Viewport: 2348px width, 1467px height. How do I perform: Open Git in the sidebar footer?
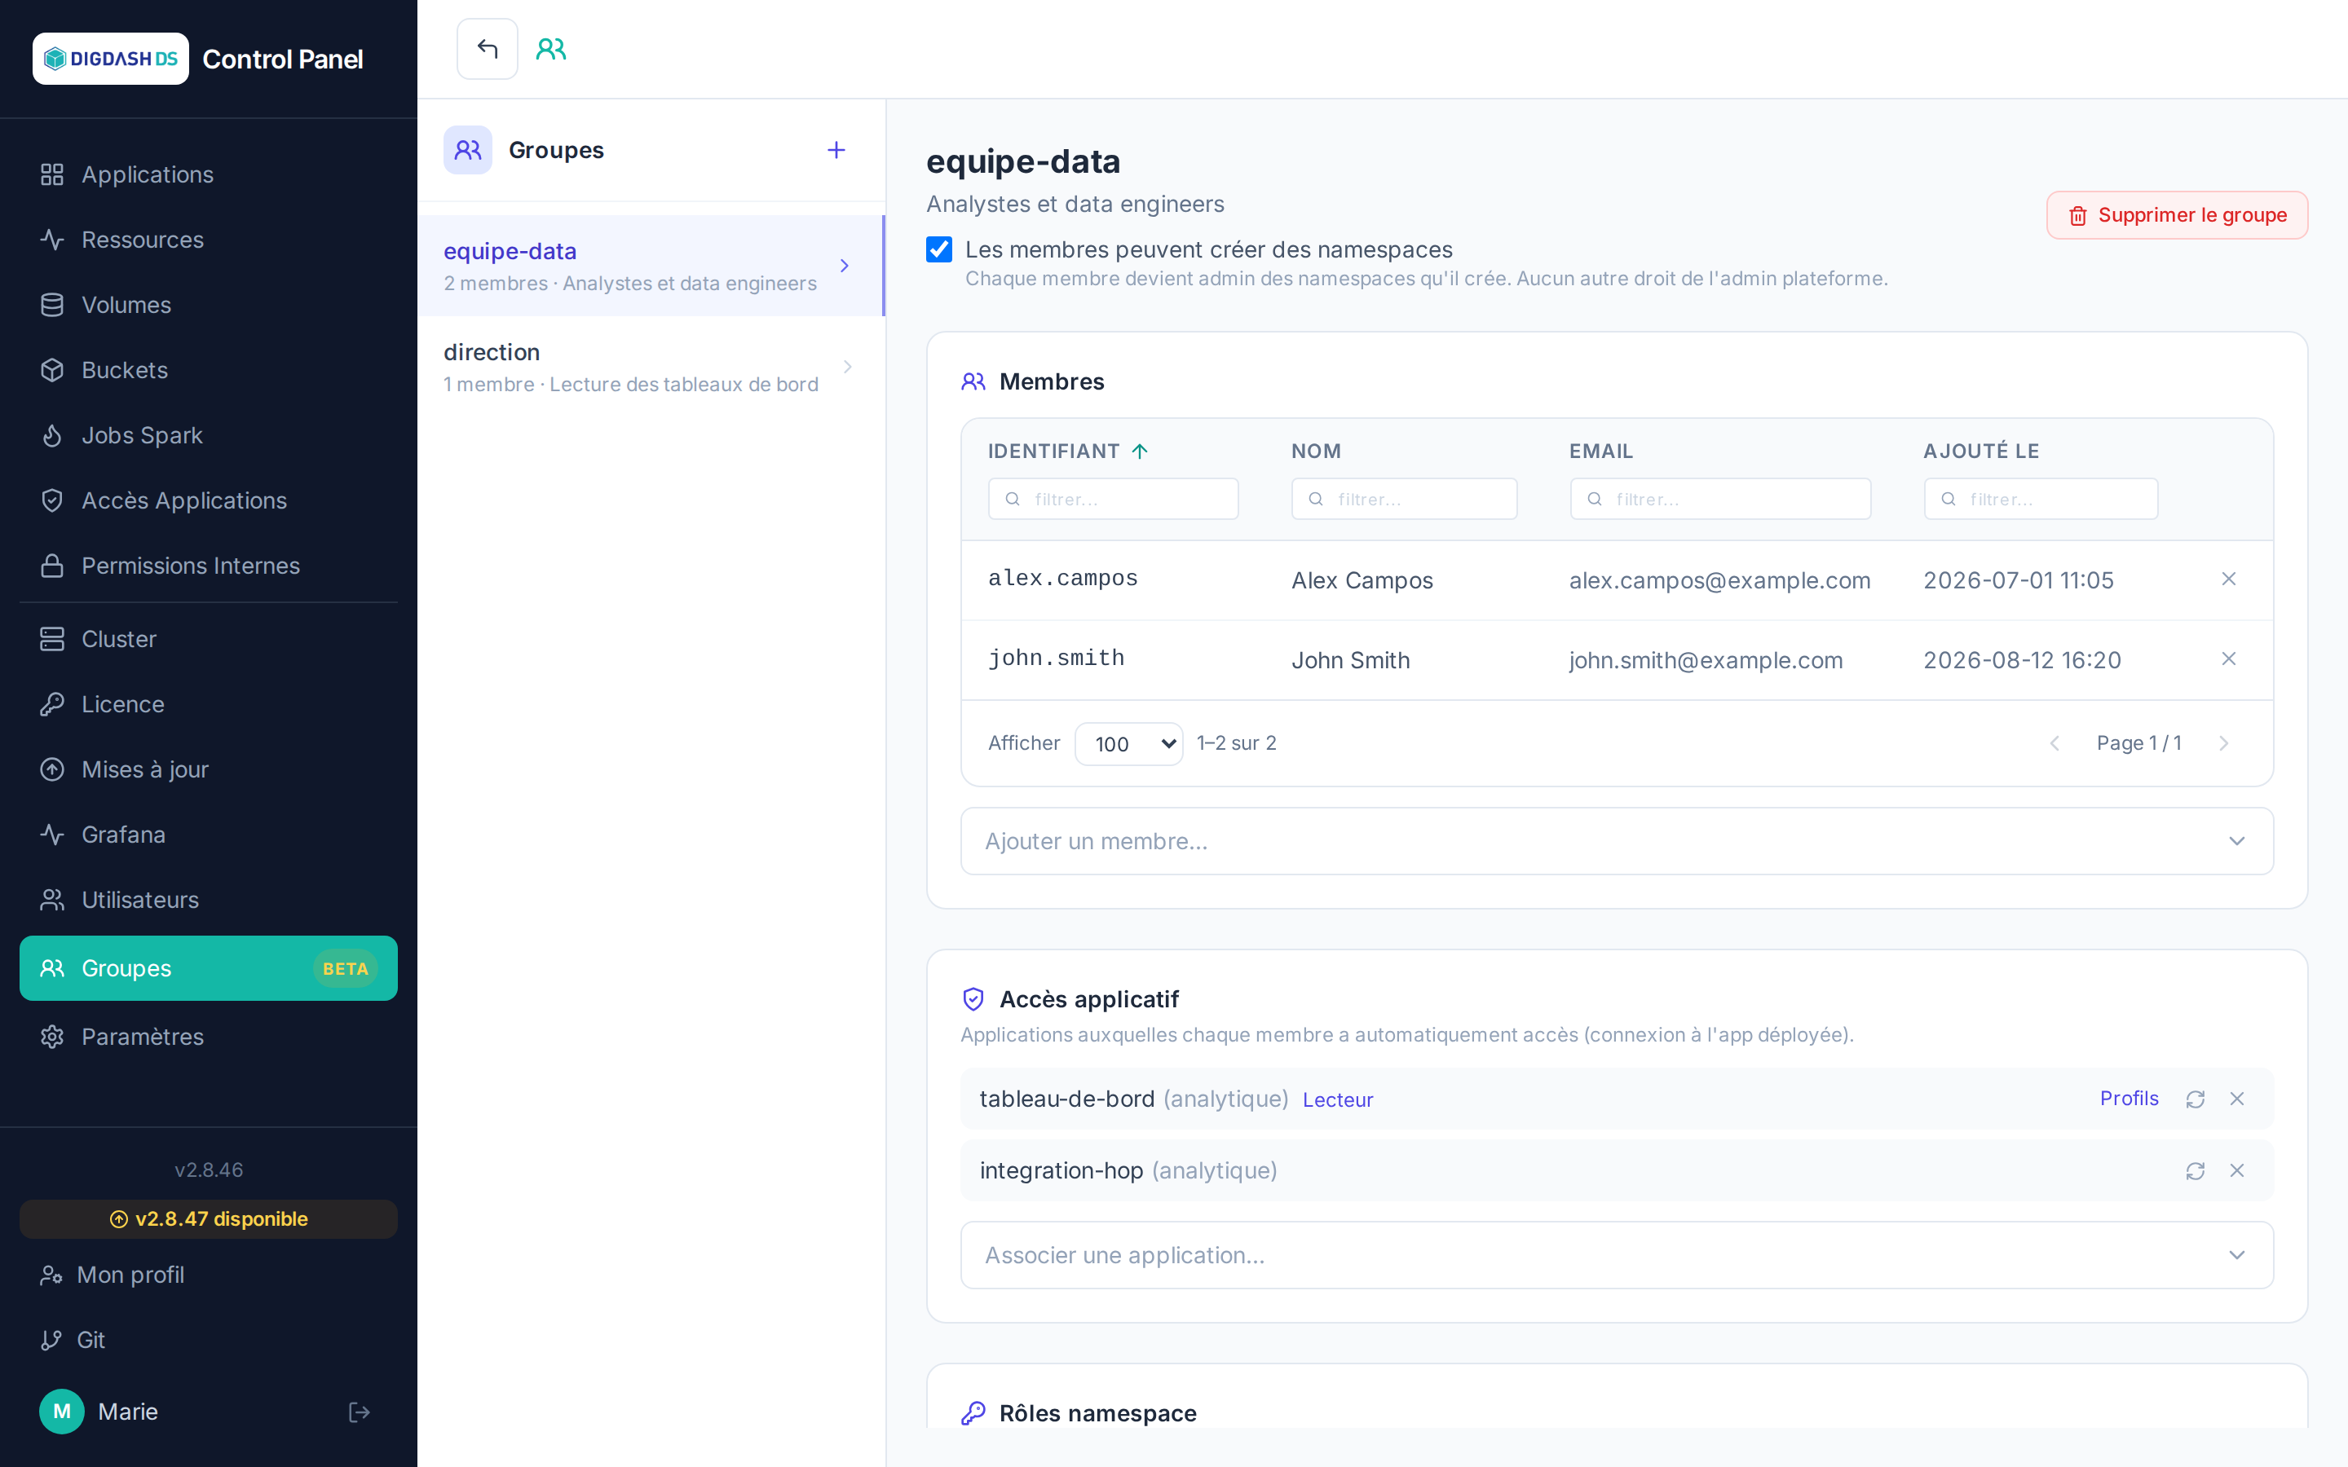[x=209, y=1340]
